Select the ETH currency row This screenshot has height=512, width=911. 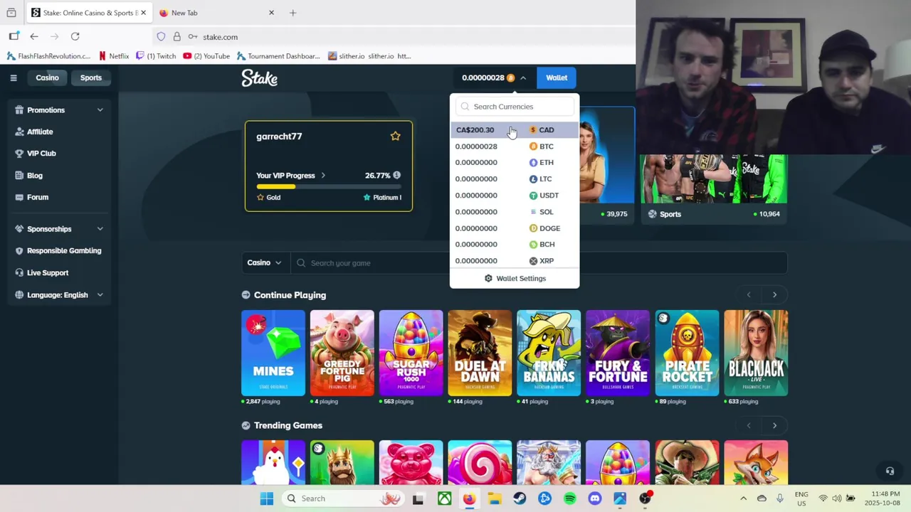click(x=515, y=163)
